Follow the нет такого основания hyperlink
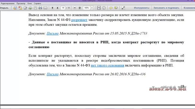This screenshot has height=109, width=195. pos(108,65)
